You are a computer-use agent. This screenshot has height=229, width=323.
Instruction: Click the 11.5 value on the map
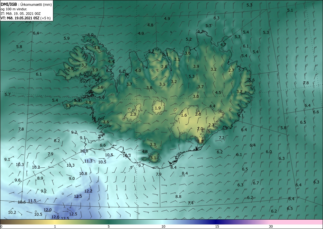click(32, 201)
